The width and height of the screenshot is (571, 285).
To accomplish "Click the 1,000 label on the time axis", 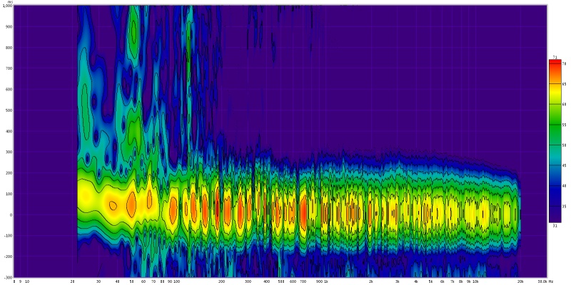I will (x=7, y=6).
